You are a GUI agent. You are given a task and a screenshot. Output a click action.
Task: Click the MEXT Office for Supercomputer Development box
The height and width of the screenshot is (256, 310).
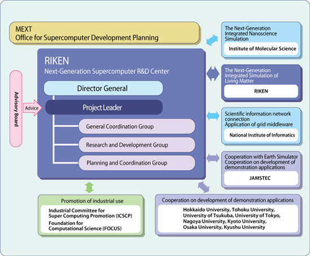coord(104,33)
